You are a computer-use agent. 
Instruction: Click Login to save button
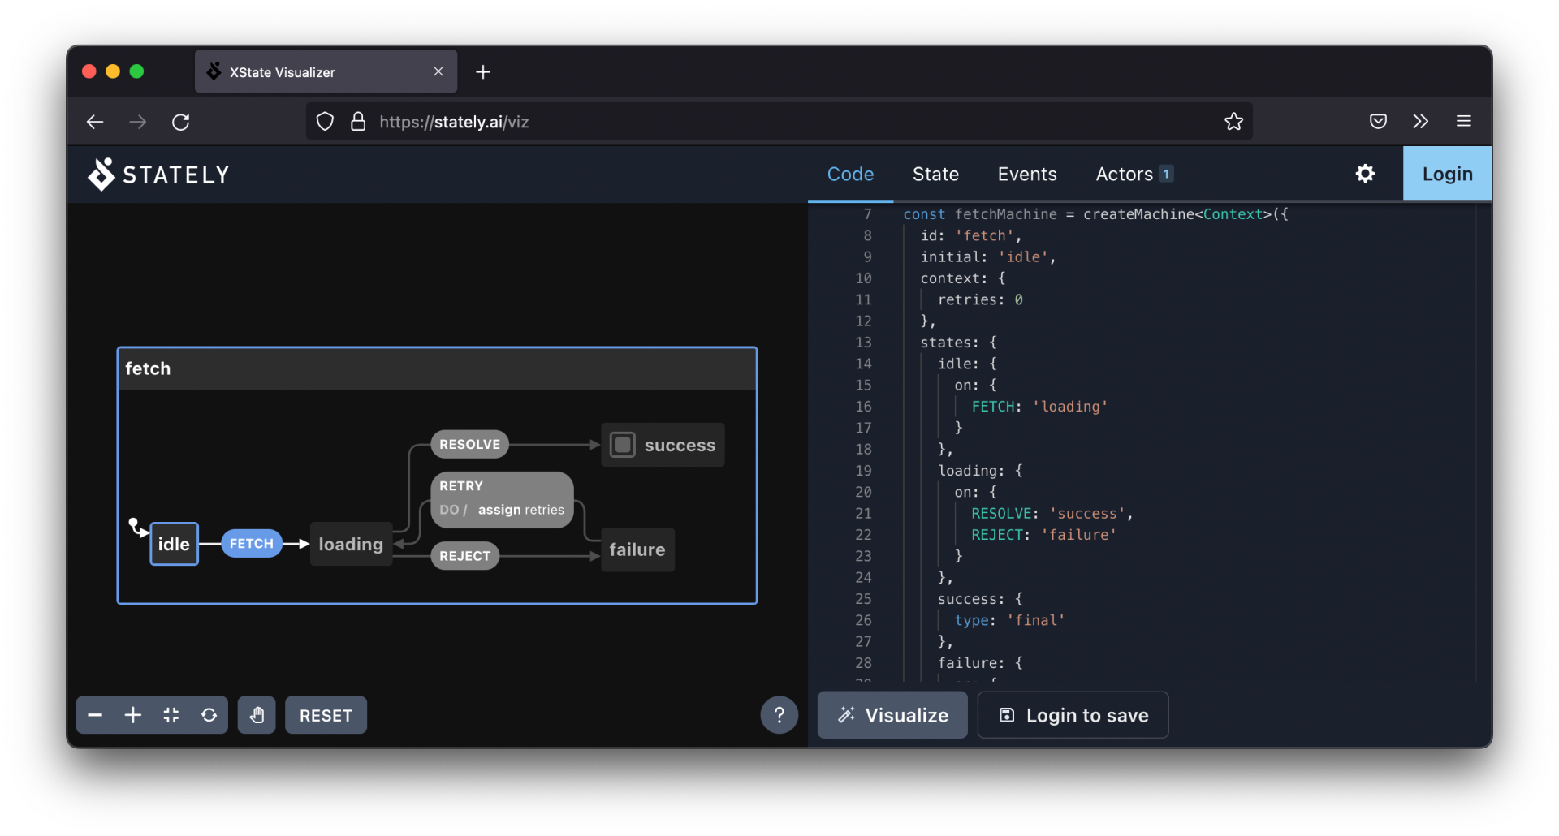(1073, 715)
